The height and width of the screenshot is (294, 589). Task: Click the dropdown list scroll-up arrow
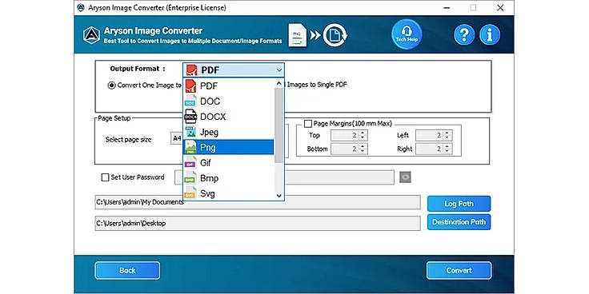pyautogui.click(x=278, y=83)
